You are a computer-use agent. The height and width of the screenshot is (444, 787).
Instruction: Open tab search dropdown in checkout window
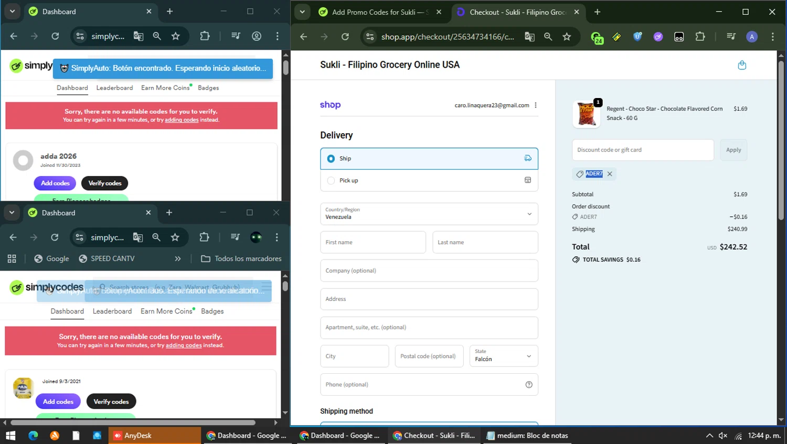302,12
